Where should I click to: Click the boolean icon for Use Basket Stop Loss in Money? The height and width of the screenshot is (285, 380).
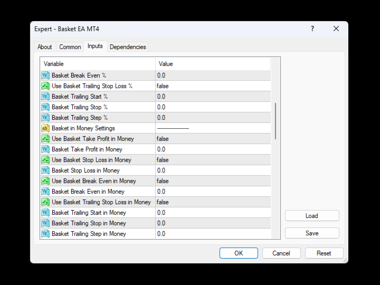tap(45, 160)
